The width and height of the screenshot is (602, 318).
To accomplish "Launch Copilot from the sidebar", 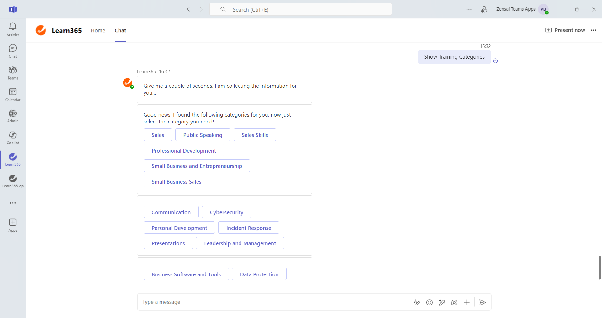I will [x=13, y=138].
